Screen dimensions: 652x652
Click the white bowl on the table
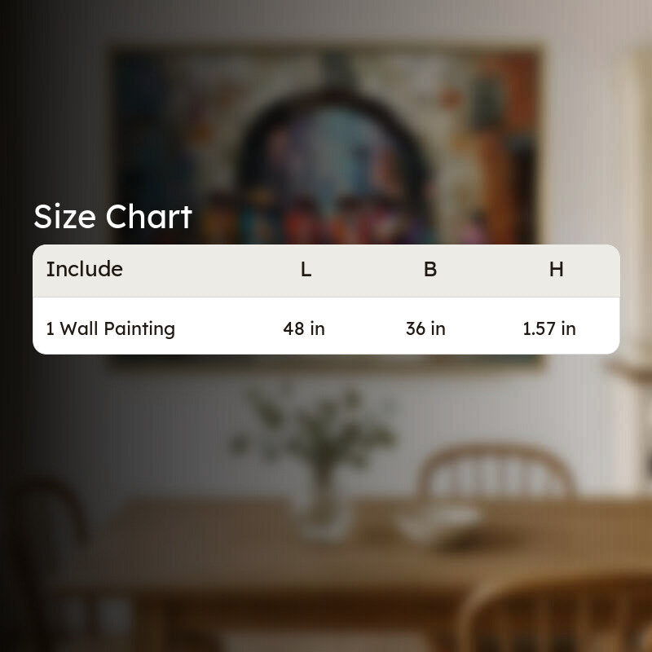coord(441,522)
